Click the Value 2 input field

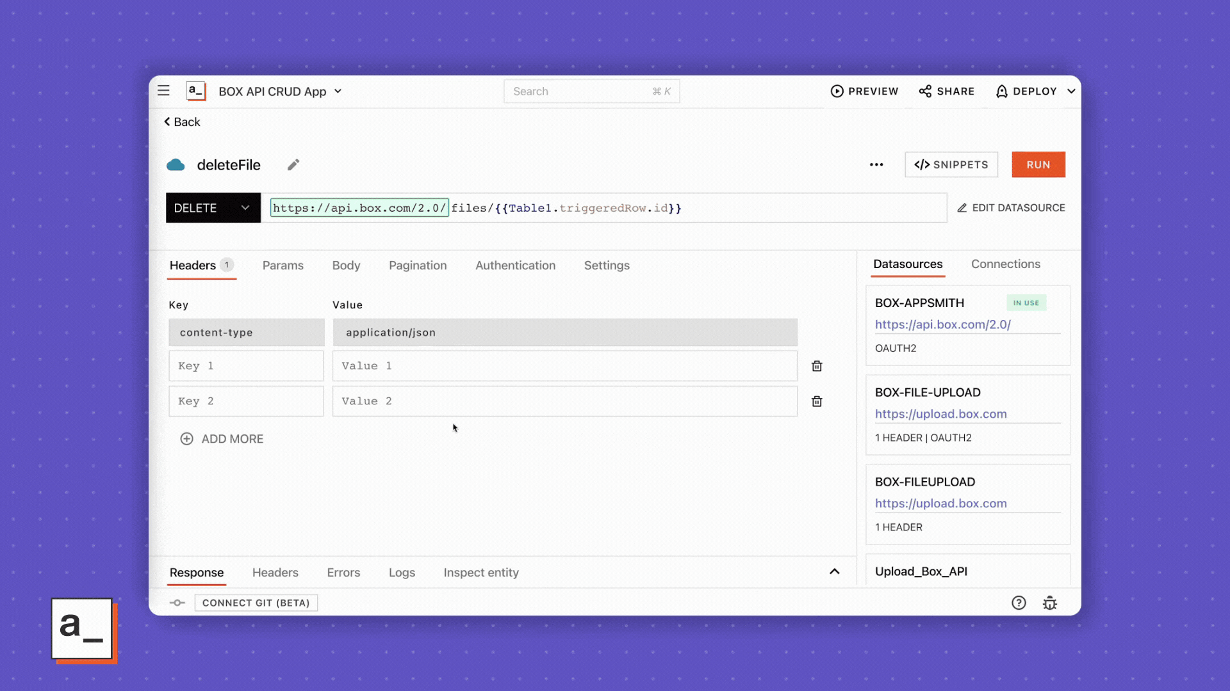(x=565, y=401)
